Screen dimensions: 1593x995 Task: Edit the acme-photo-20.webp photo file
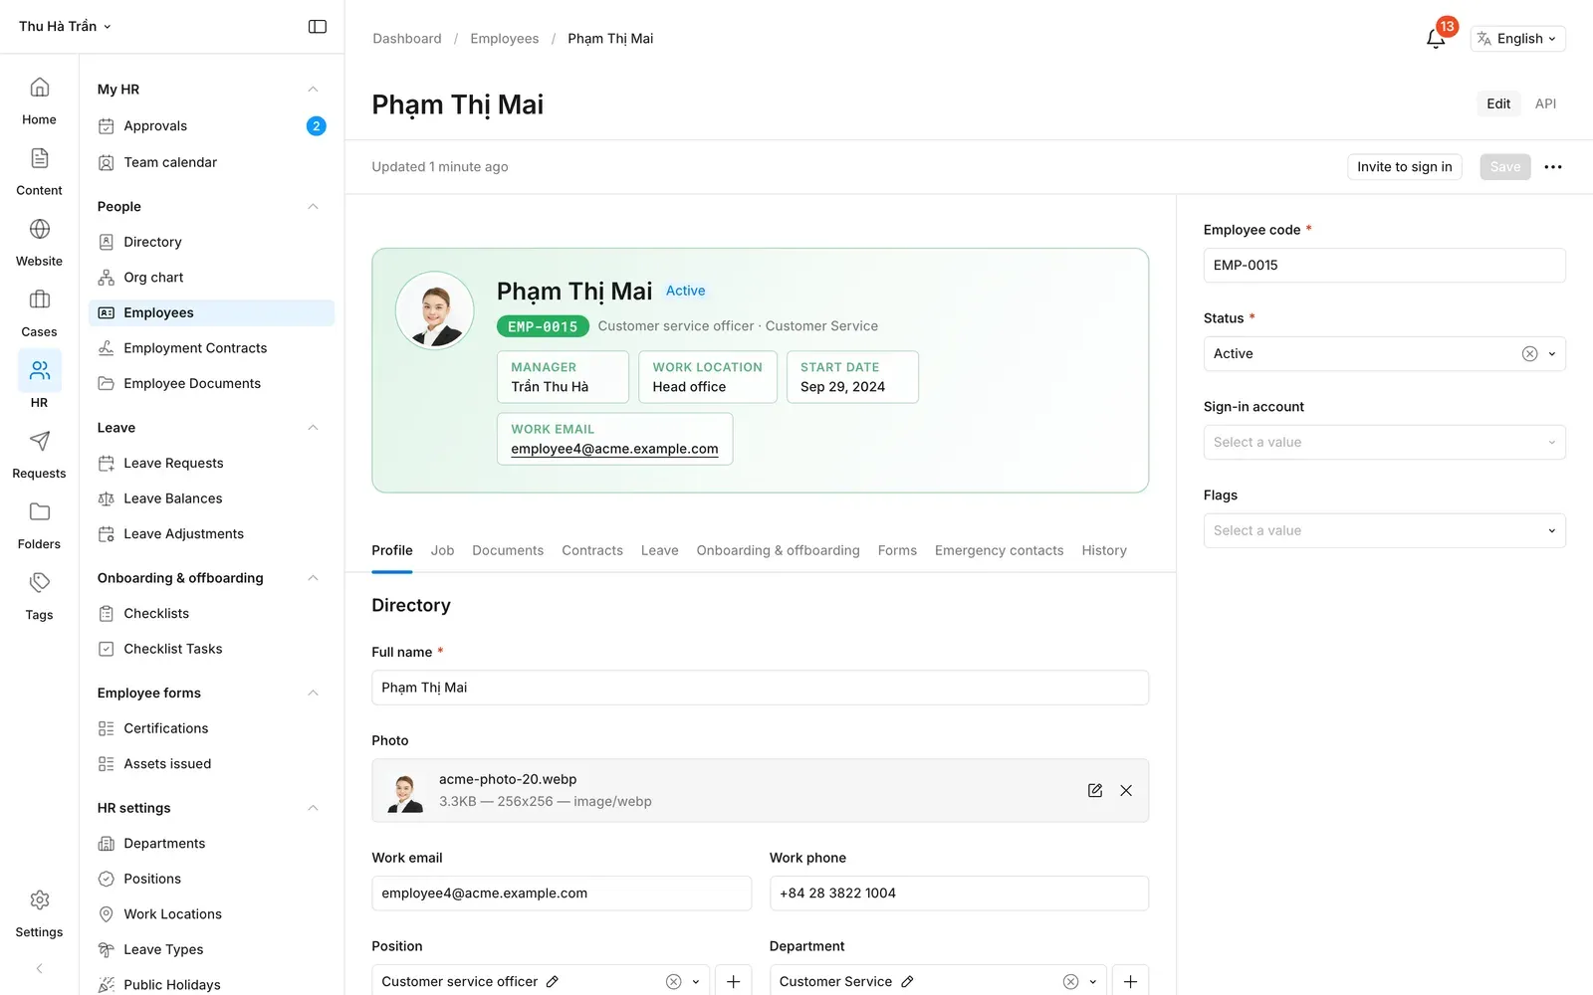pos(1095,791)
